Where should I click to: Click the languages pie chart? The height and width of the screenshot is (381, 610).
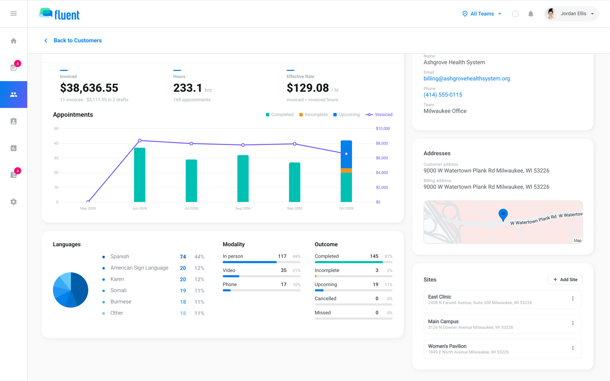(x=71, y=290)
